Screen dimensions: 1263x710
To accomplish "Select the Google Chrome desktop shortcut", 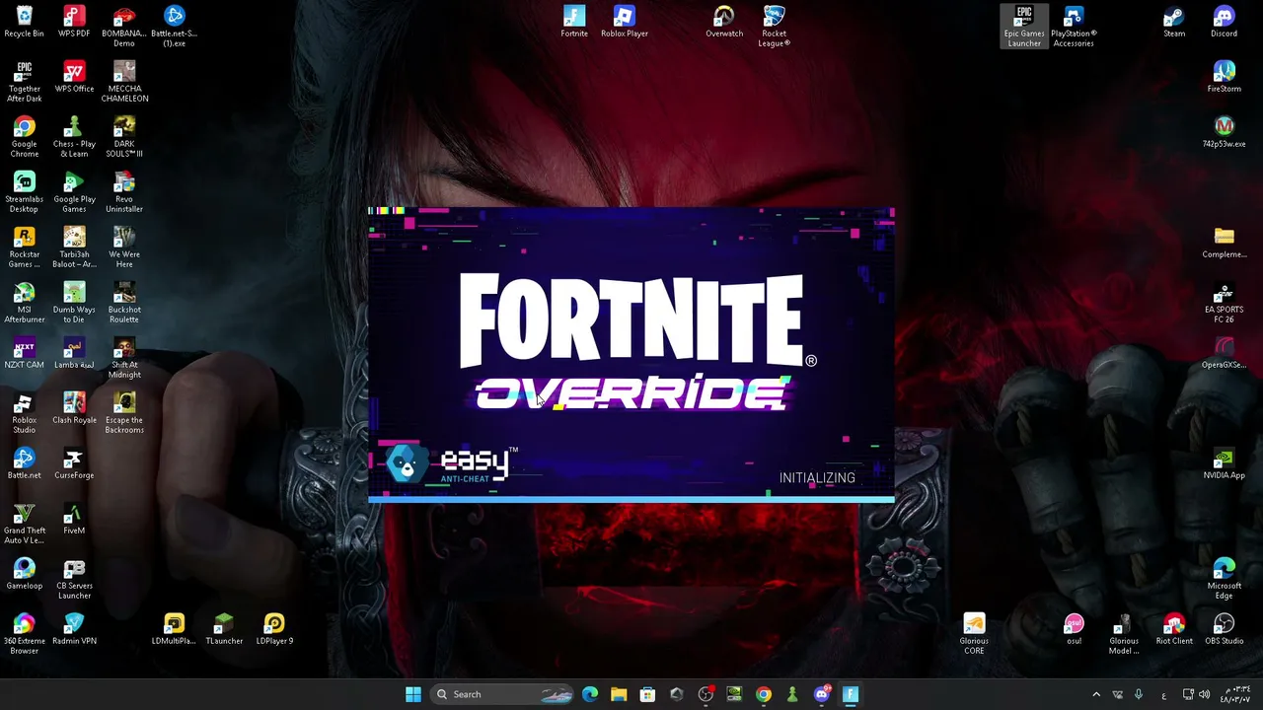I will (x=24, y=137).
